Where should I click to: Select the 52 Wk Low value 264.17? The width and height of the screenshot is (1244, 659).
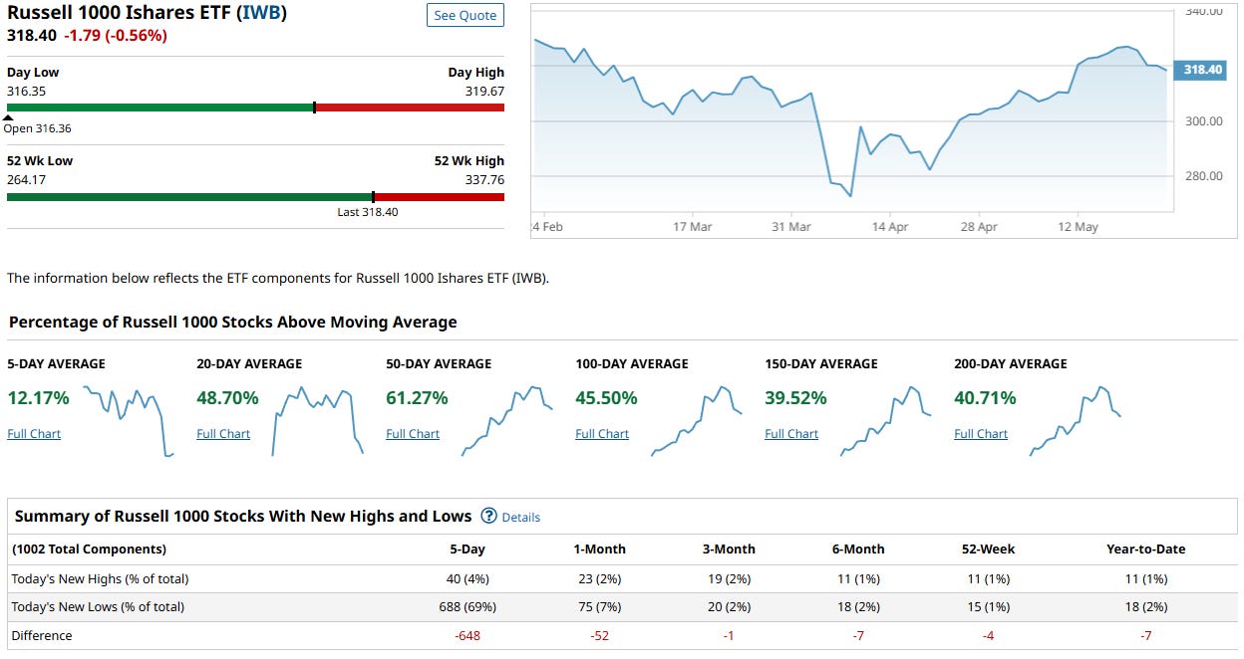click(27, 180)
